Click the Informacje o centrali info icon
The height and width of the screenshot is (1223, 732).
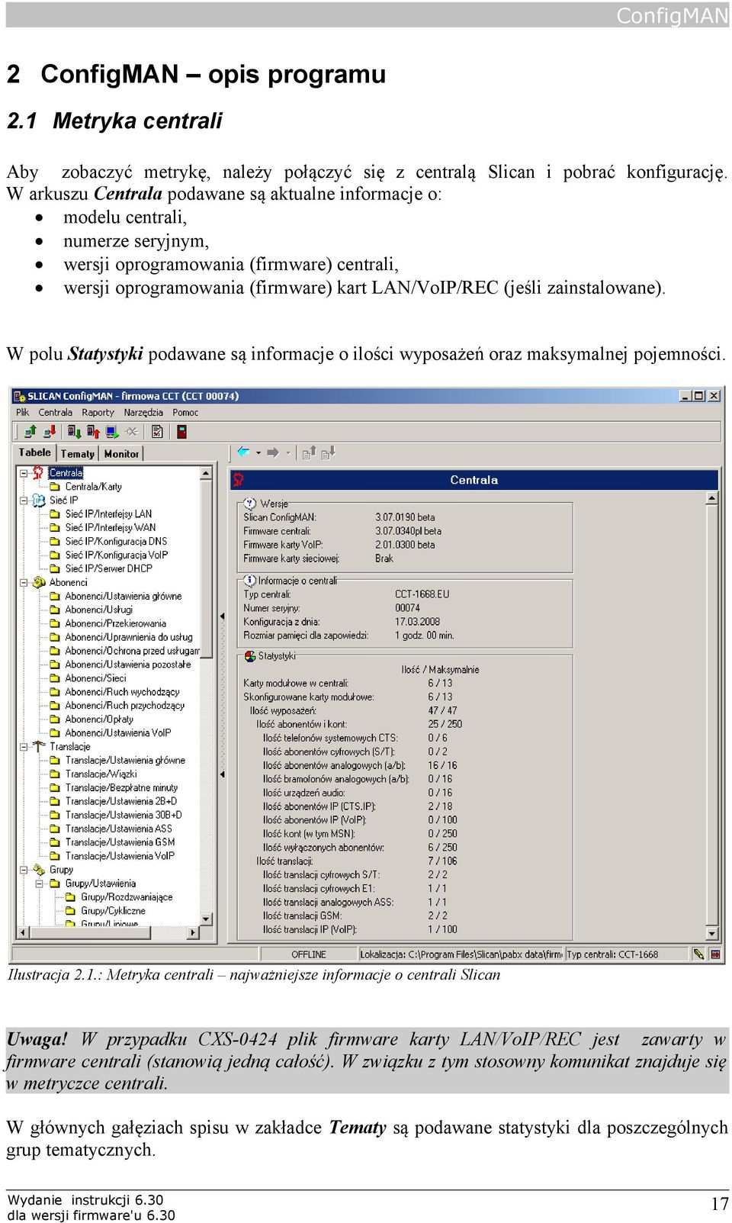click(250, 581)
